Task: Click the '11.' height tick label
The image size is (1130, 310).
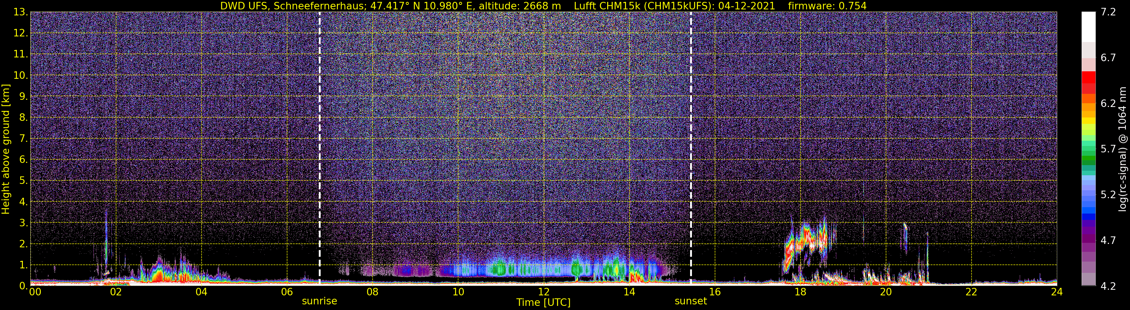Action: click(20, 54)
